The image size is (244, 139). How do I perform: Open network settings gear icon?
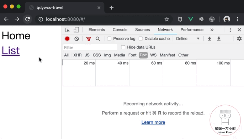[x=239, y=39]
